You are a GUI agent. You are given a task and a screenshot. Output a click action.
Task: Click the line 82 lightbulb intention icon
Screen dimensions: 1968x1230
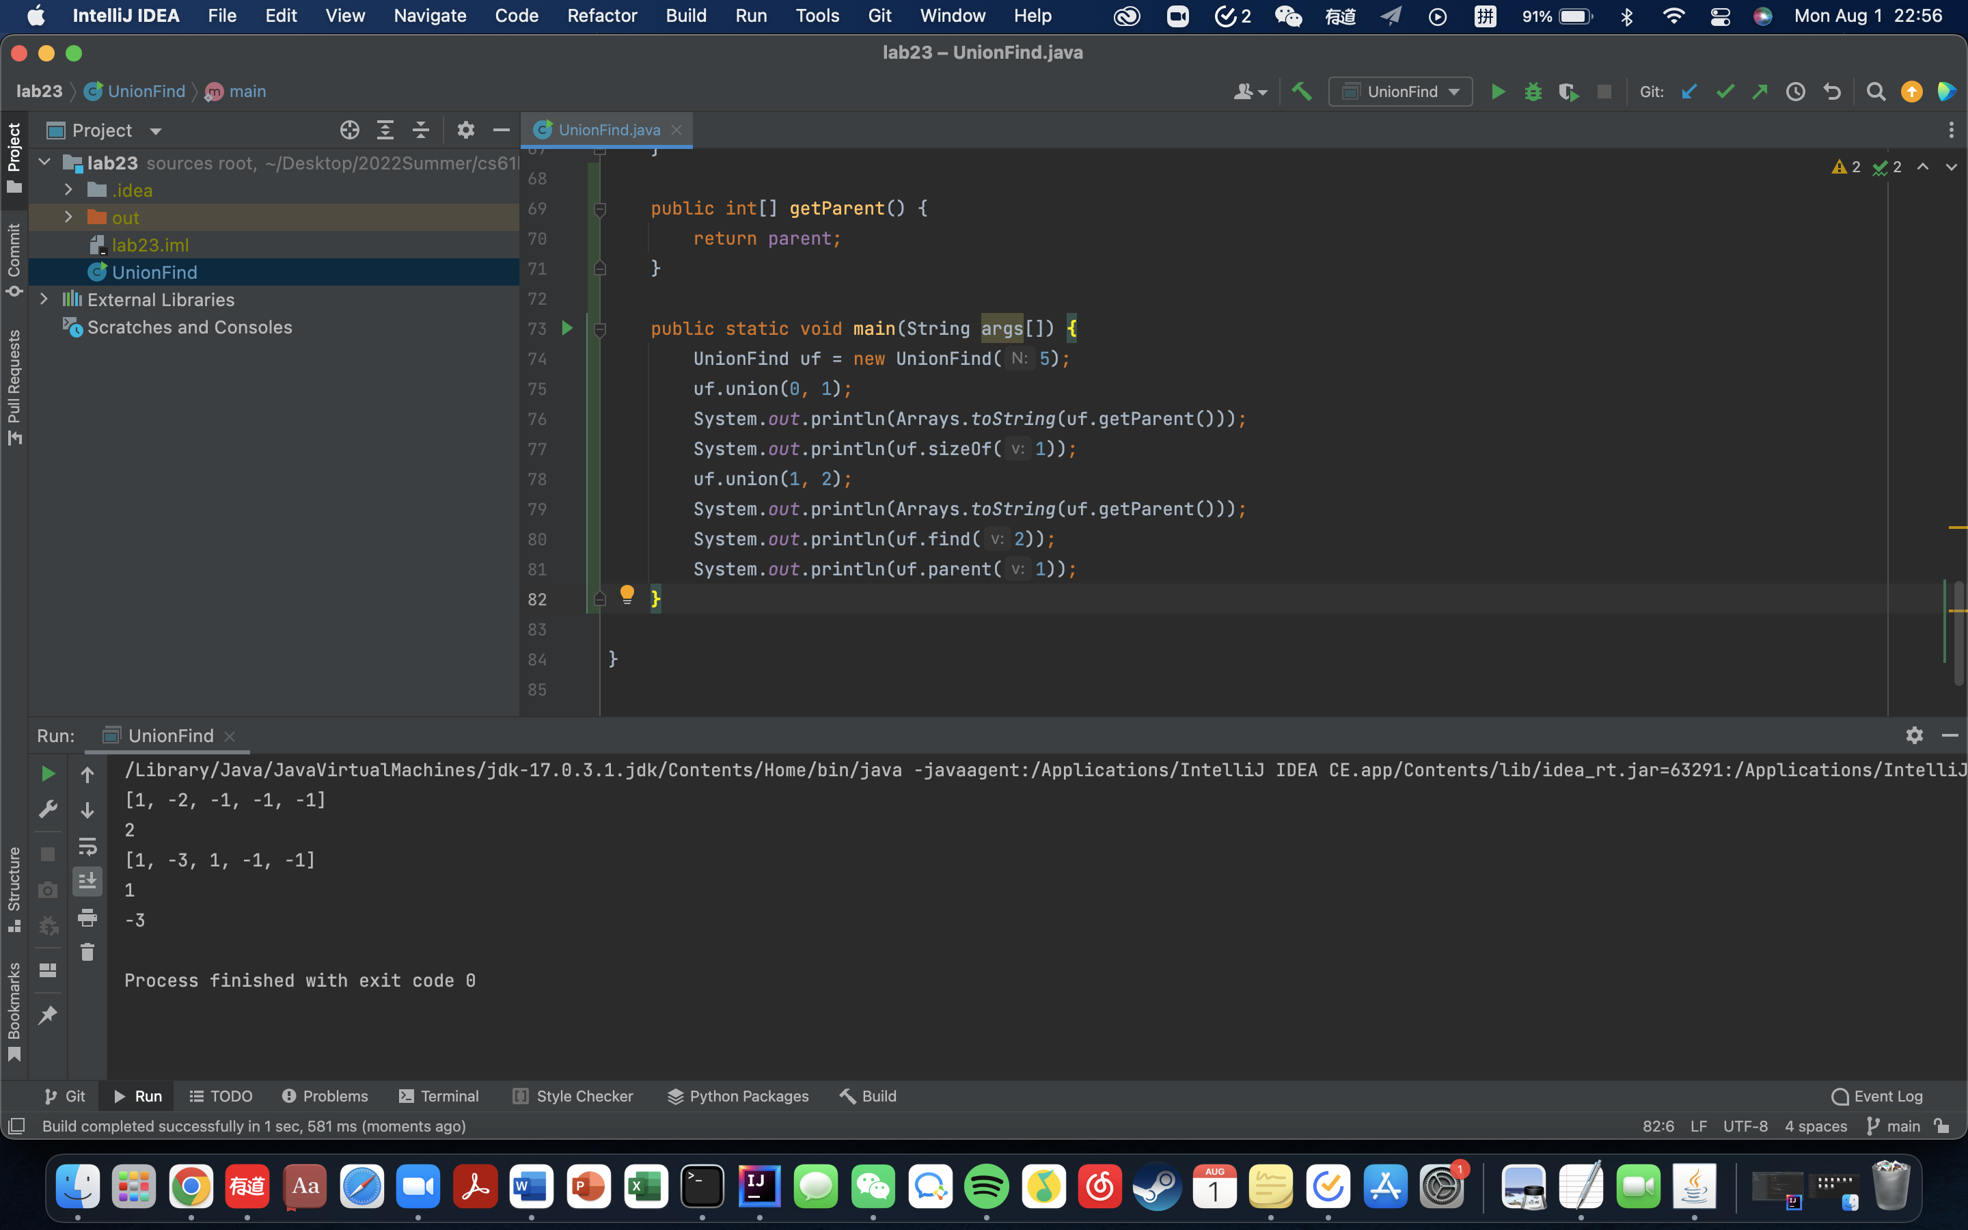point(626,594)
